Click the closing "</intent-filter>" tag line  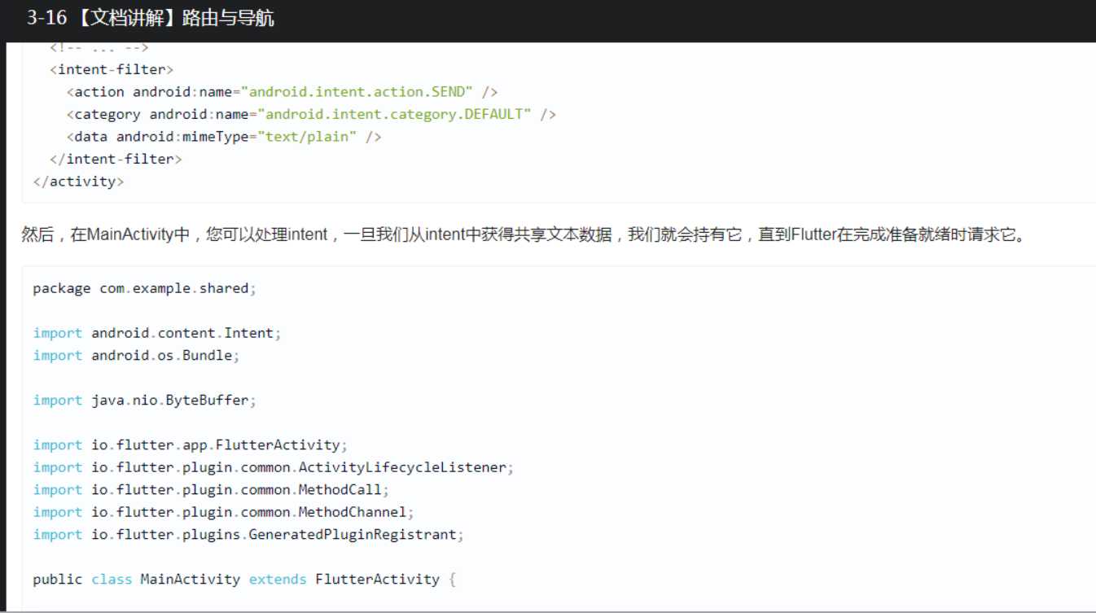click(x=116, y=160)
